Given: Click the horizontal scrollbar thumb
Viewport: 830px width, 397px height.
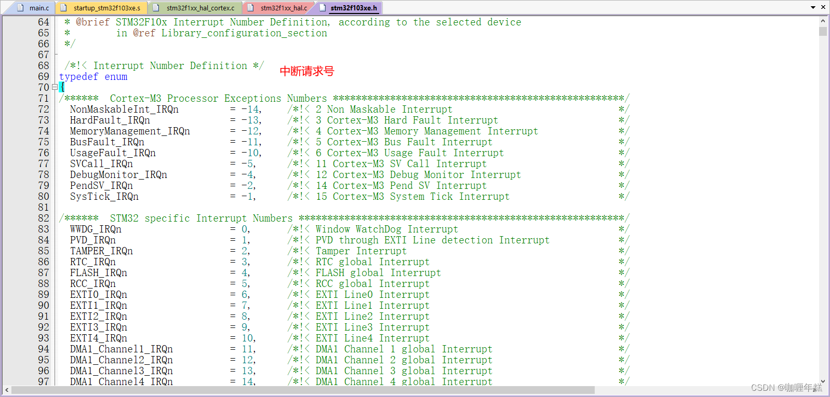Looking at the screenshot, I should (x=303, y=390).
